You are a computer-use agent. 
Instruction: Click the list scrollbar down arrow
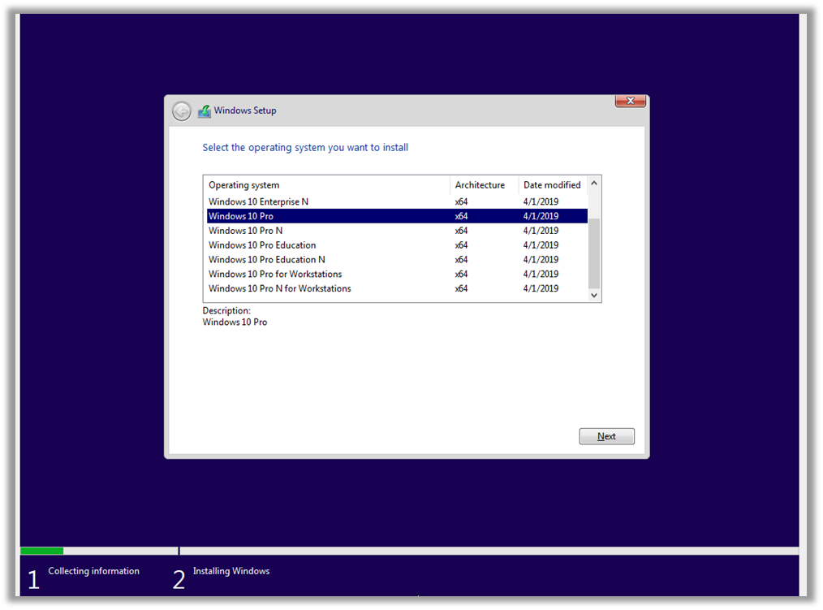click(x=594, y=296)
